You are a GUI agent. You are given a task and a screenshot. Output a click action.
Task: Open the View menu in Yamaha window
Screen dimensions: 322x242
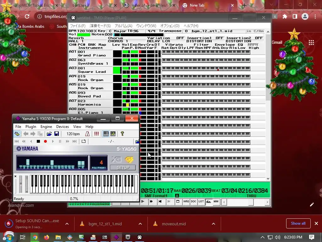(x=77, y=127)
